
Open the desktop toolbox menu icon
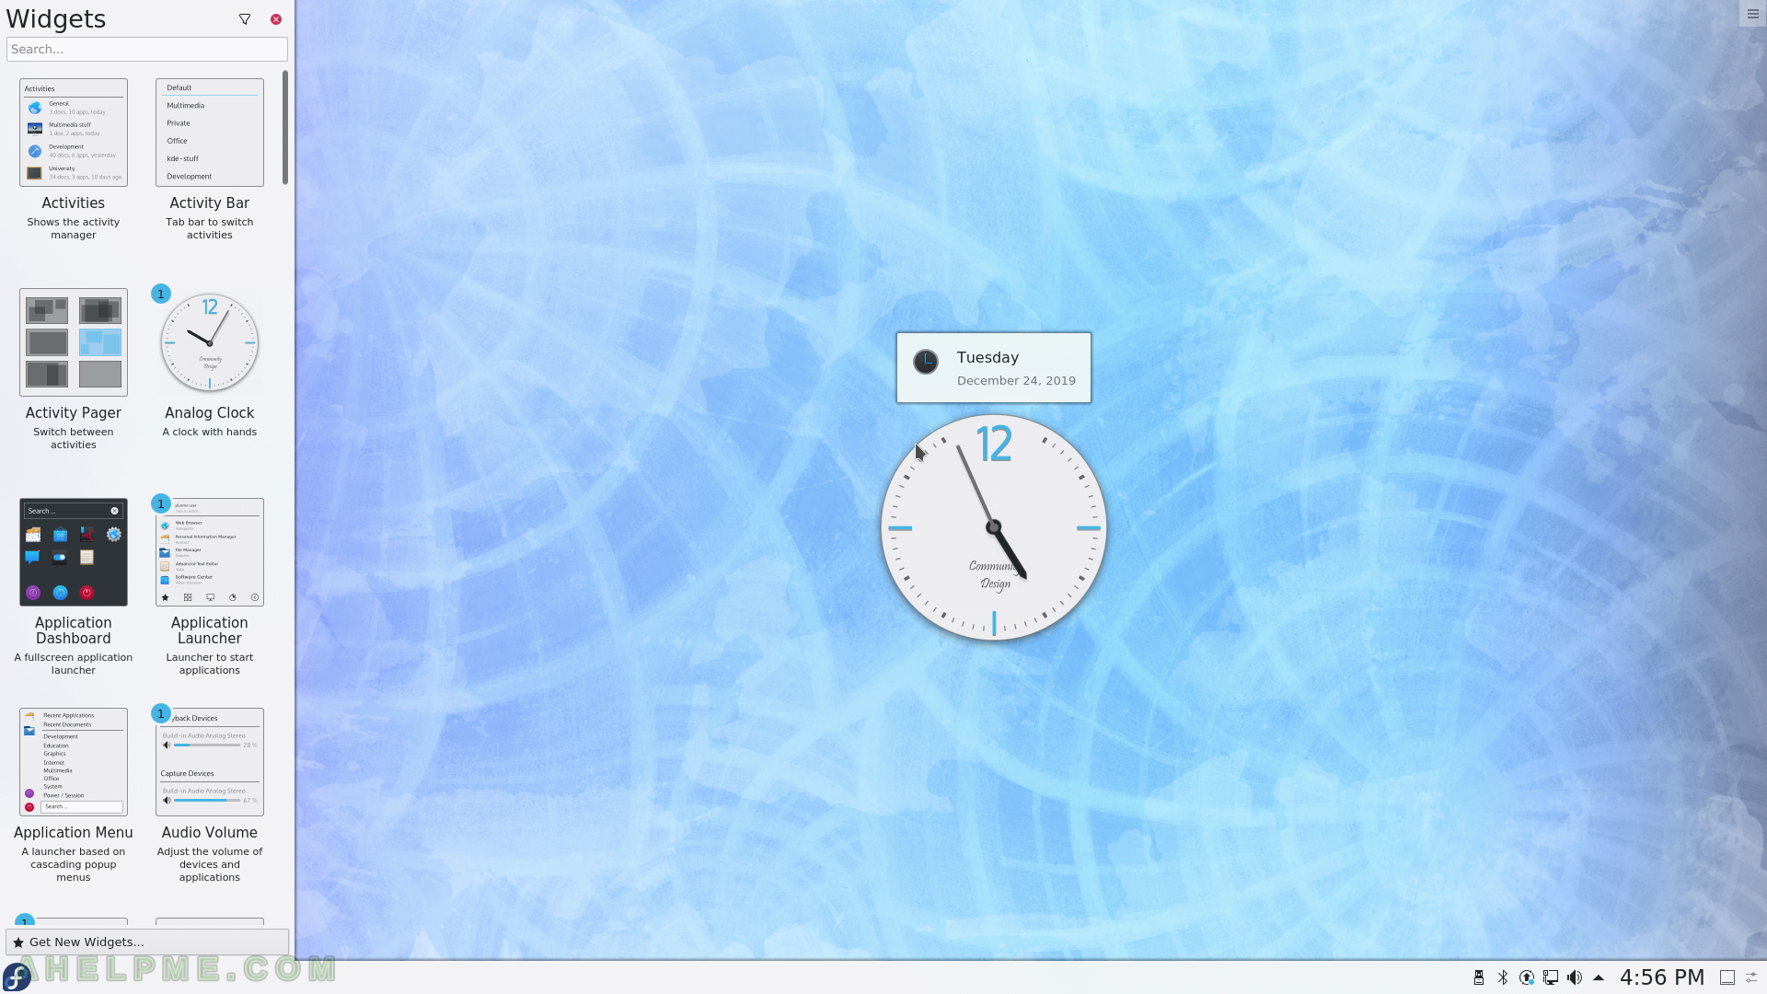1752,14
